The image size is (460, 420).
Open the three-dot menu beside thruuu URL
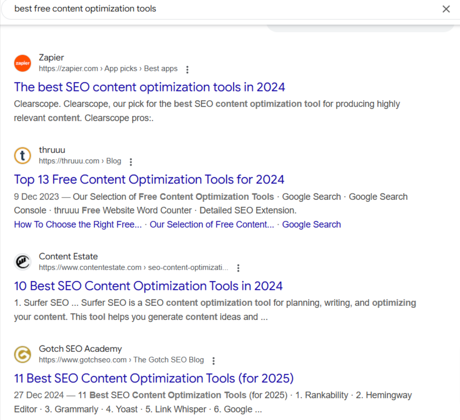[x=131, y=162]
